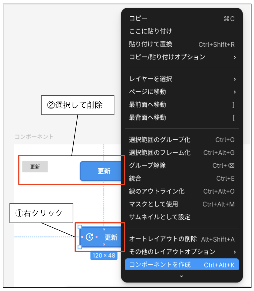Select the small gray 更新 button

[35, 167]
